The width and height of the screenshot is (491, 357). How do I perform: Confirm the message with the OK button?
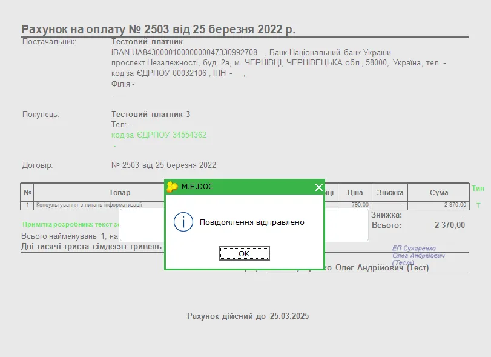[244, 253]
